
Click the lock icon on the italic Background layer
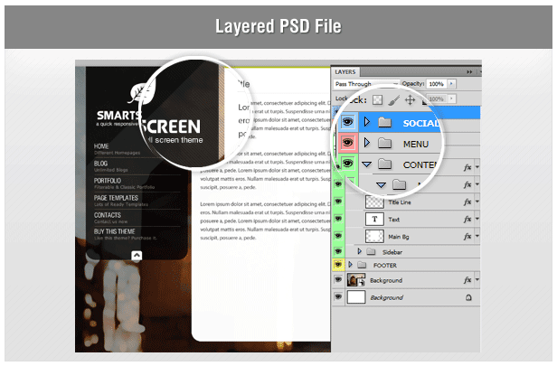pyautogui.click(x=468, y=297)
